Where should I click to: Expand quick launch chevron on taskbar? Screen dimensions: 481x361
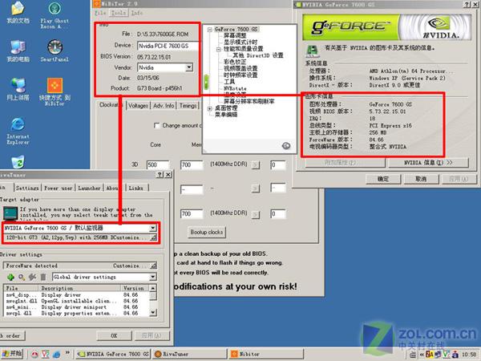(x=67, y=353)
